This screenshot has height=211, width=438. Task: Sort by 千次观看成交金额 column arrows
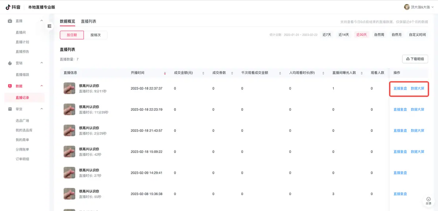280,73
